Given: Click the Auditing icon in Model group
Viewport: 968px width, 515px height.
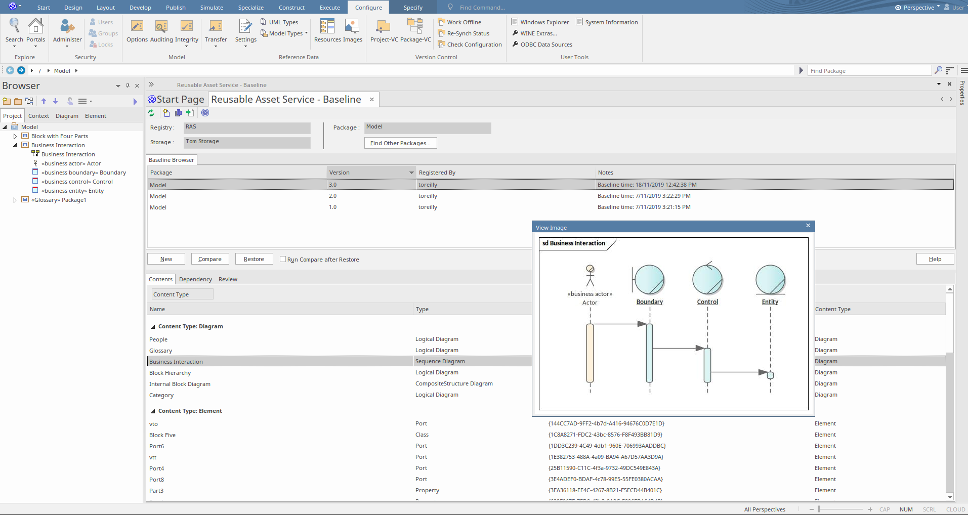Looking at the screenshot, I should coord(161,27).
